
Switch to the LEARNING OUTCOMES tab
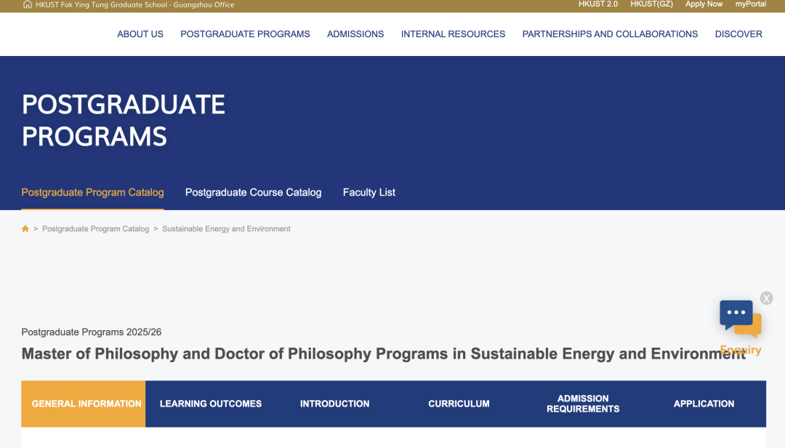211,404
